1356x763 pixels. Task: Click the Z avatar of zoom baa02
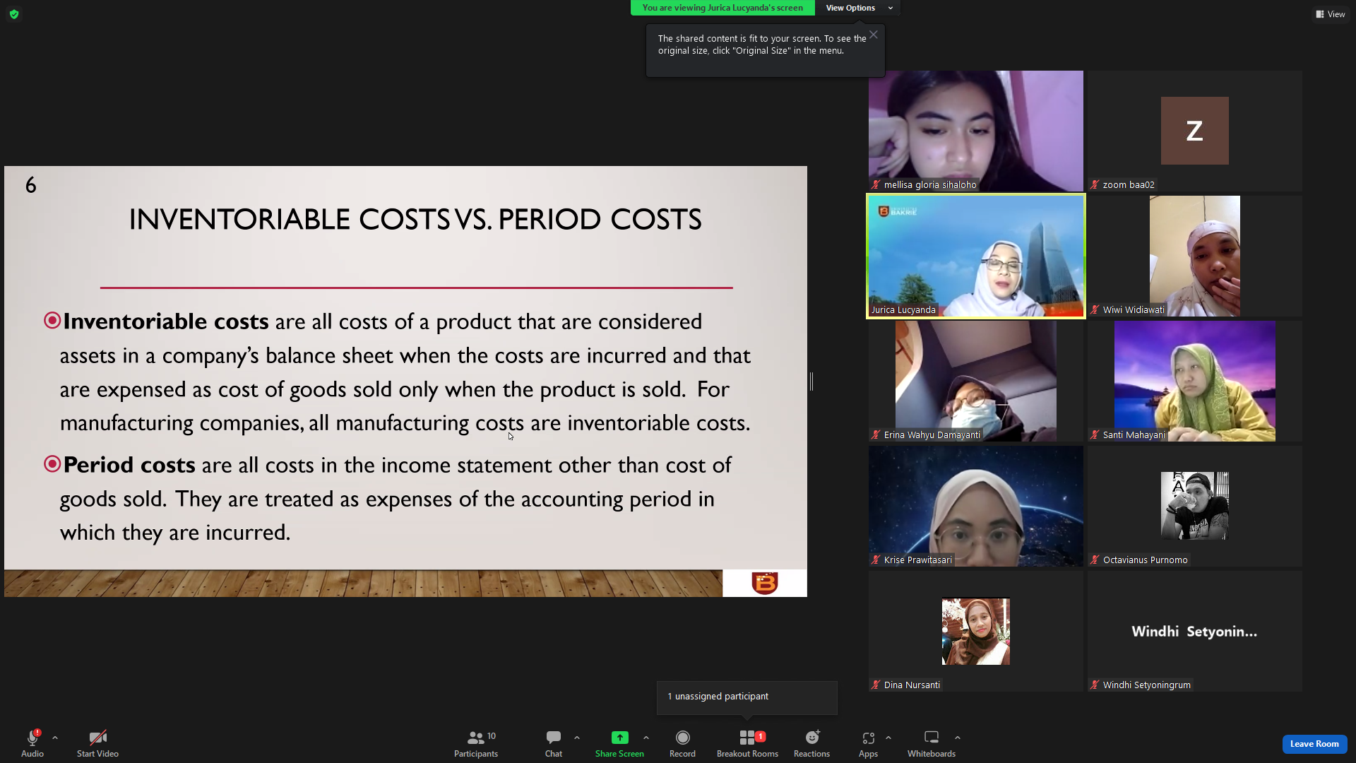click(x=1195, y=131)
